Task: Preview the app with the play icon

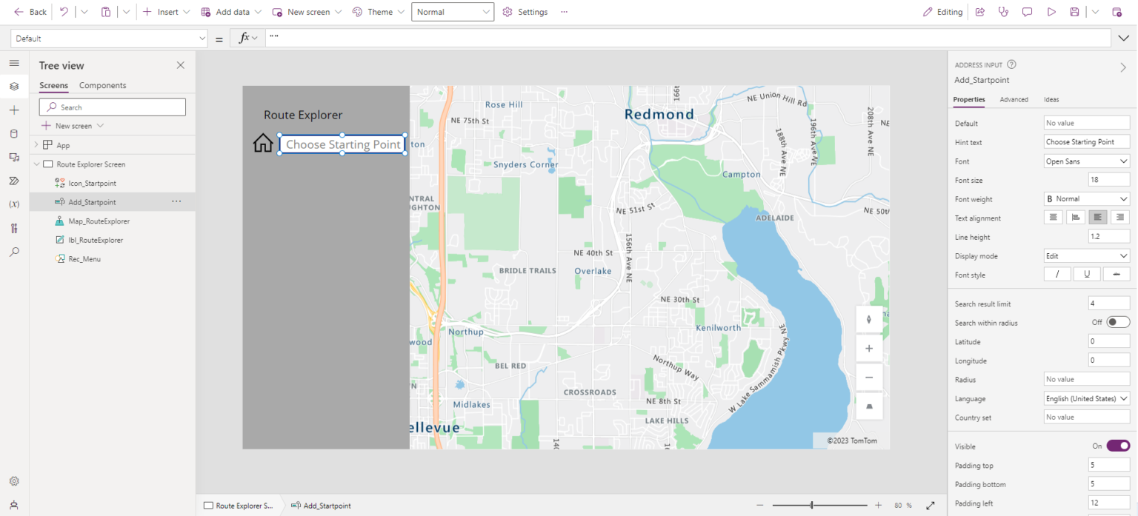Action: point(1051,11)
